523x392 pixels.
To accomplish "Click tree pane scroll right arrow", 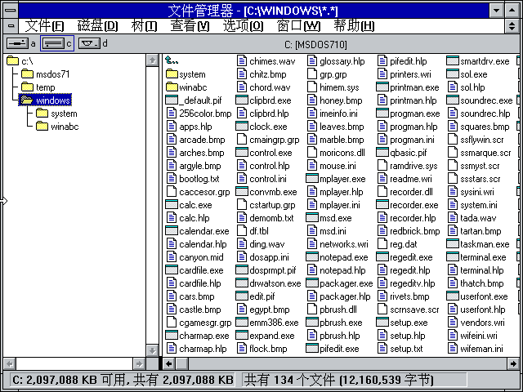I will point(139,363).
